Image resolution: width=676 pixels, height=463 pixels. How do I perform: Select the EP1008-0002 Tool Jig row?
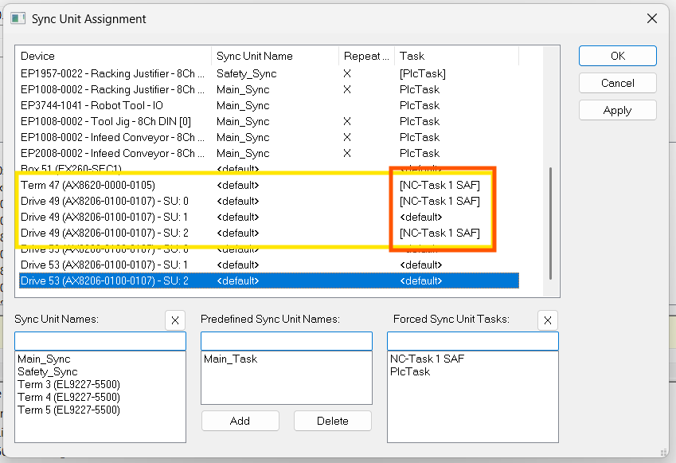point(269,122)
